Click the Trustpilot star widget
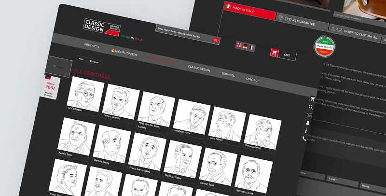 [58, 67]
